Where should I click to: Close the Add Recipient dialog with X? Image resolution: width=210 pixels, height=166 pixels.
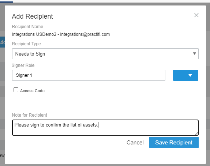coord(196,15)
